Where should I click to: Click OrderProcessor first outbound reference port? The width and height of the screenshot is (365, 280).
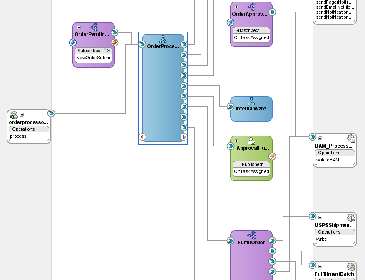tap(184, 44)
